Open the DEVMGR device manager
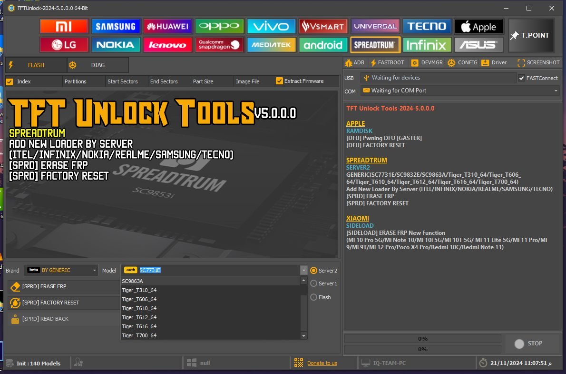 427,62
